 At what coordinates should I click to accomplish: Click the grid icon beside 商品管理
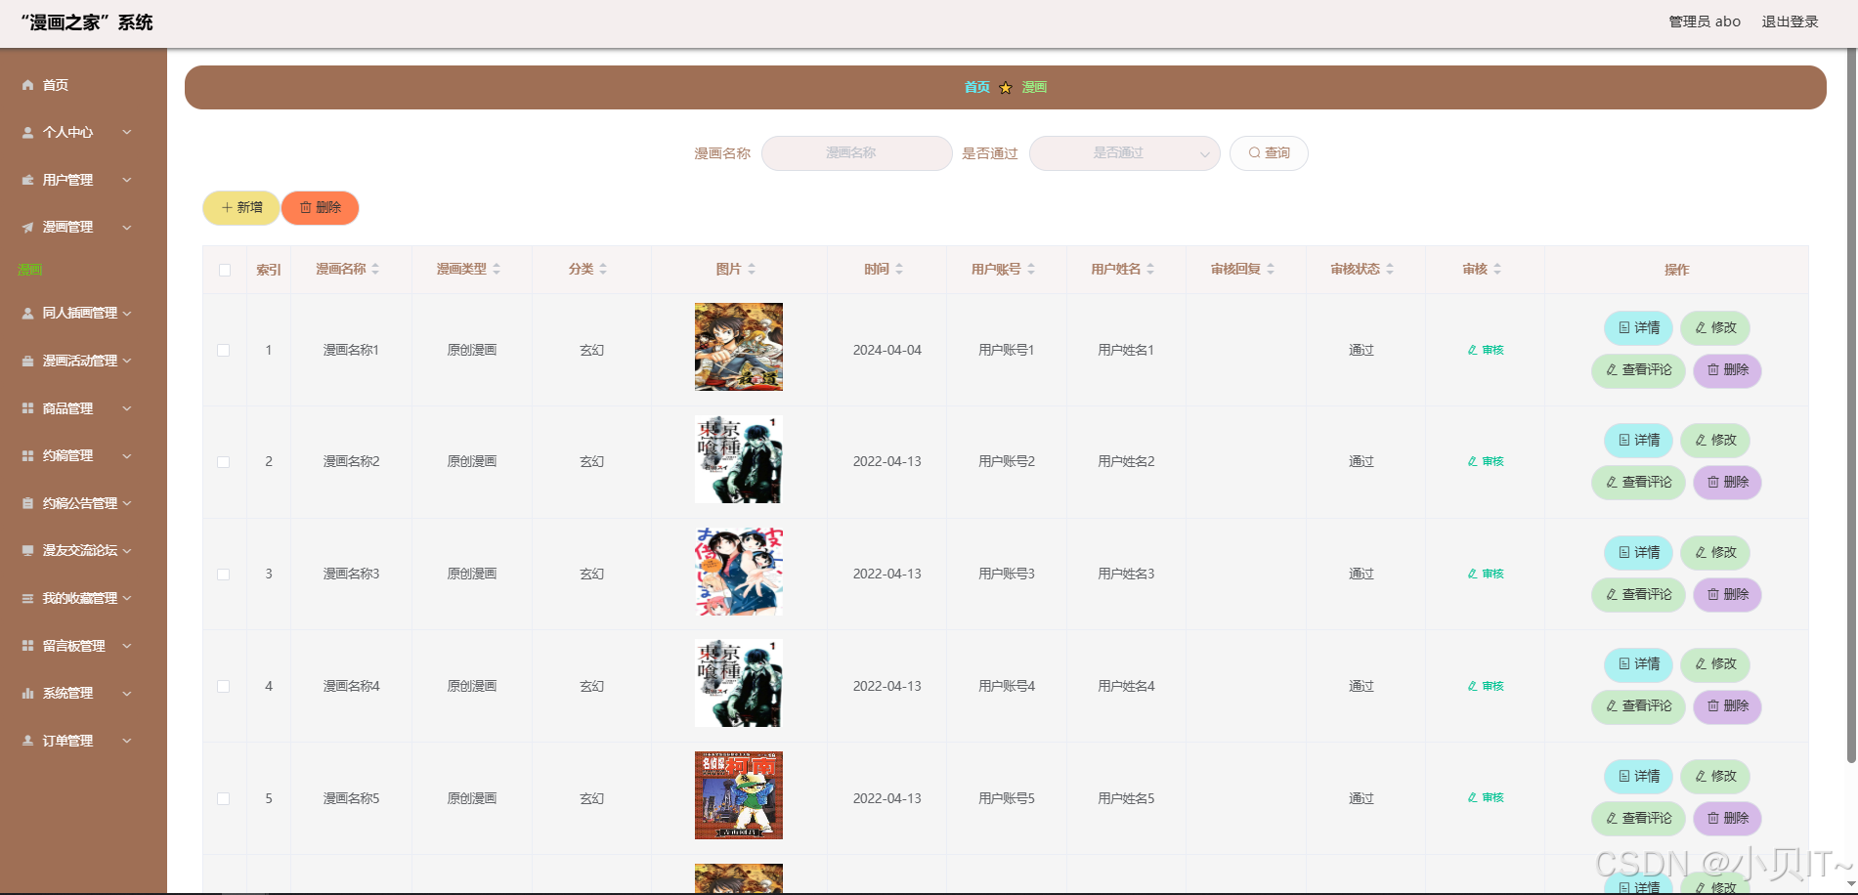[x=27, y=408]
